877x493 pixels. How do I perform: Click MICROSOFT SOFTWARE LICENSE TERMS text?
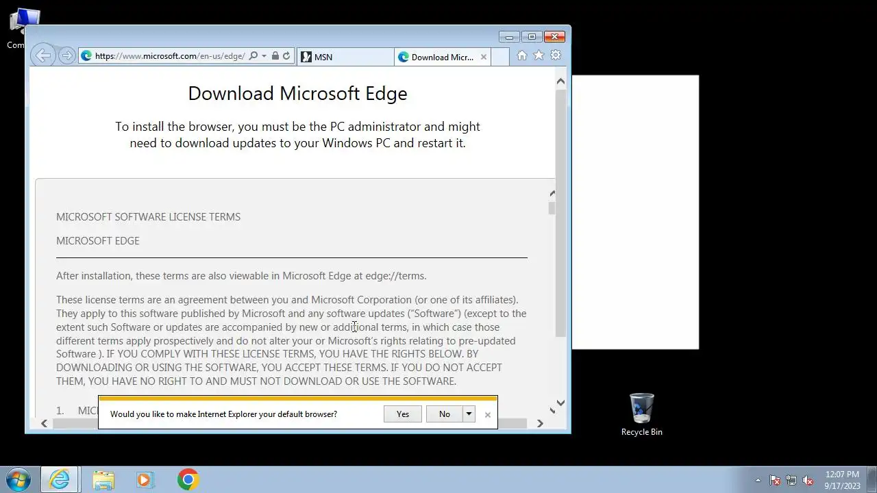point(148,216)
